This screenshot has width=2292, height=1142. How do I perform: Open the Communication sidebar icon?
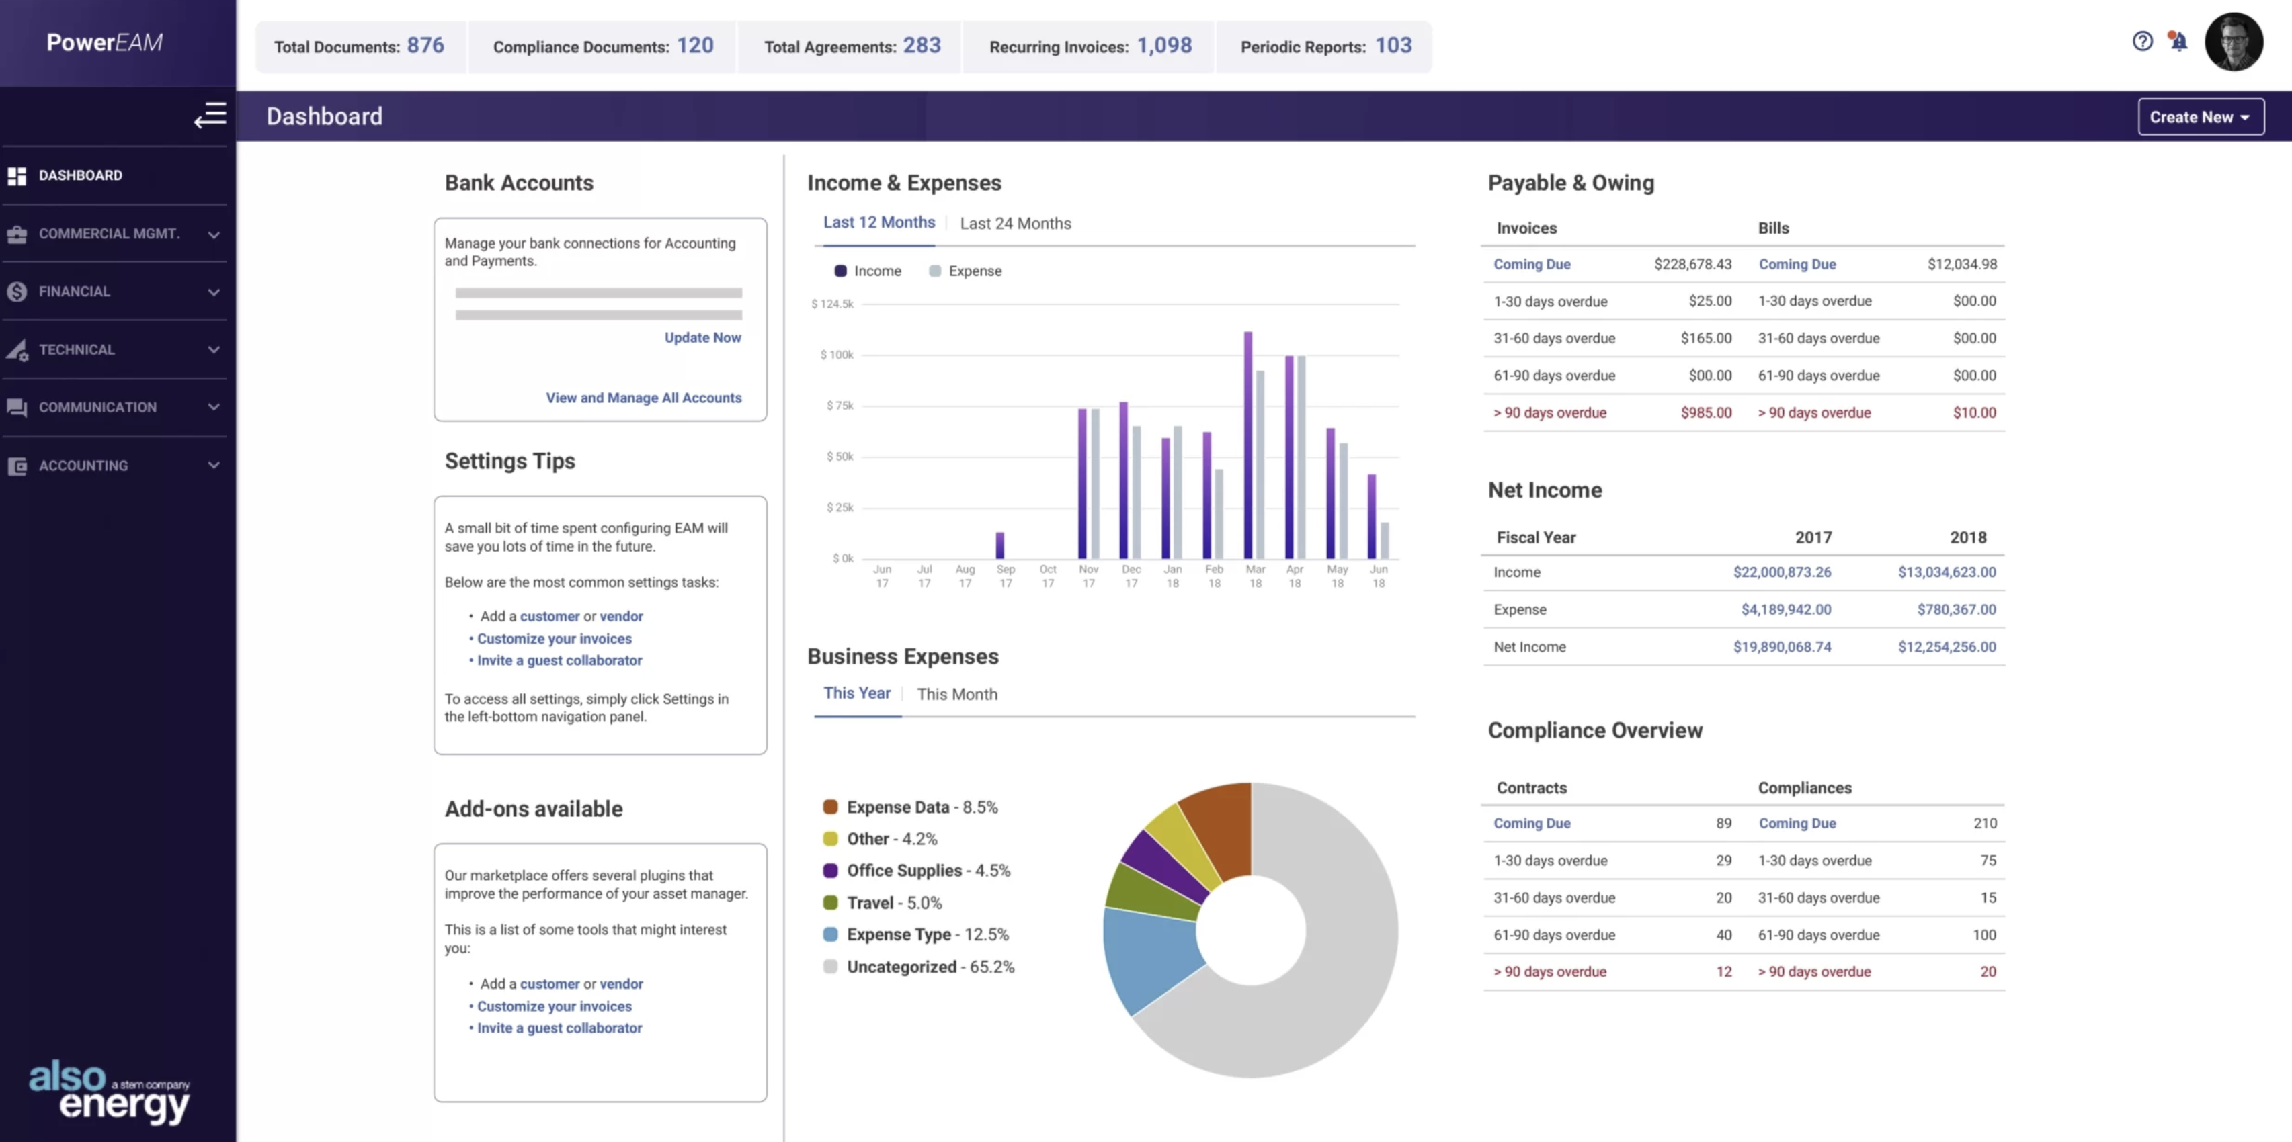[17, 407]
